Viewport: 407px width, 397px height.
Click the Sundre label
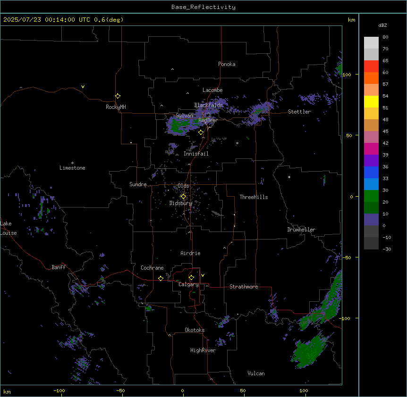[x=138, y=184]
